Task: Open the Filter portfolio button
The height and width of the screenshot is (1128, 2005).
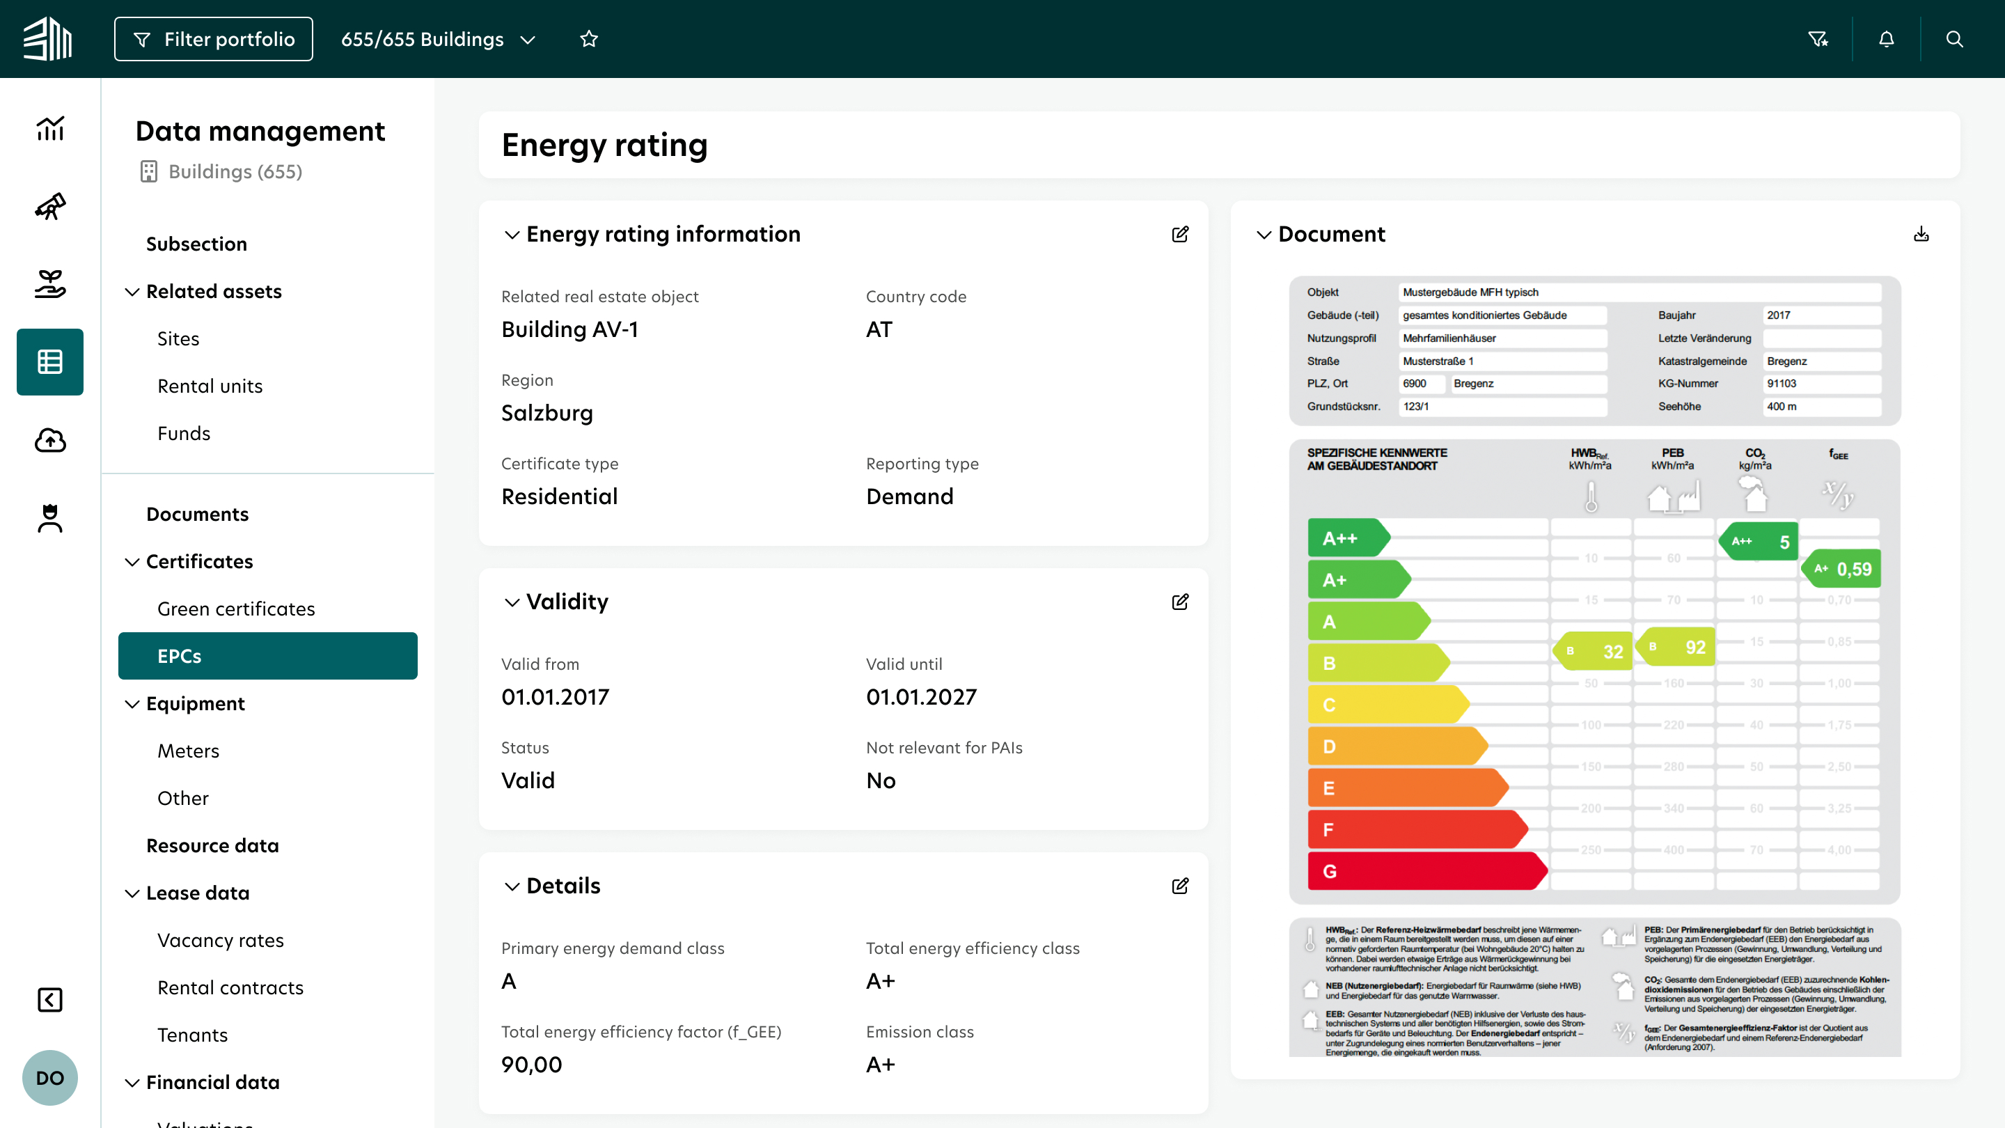Action: point(213,39)
